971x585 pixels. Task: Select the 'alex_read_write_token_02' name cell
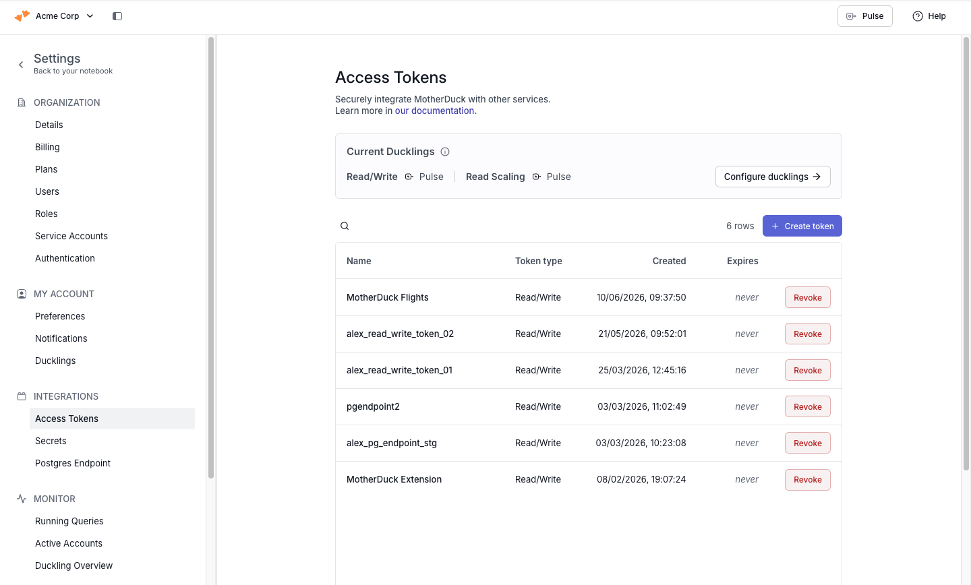click(x=400, y=334)
